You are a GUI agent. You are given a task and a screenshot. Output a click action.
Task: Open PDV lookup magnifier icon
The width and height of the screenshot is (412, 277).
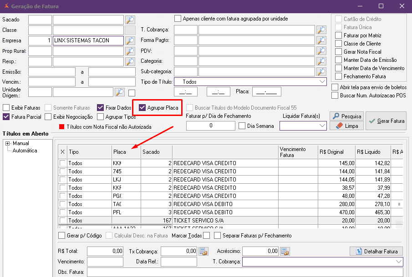[321, 50]
